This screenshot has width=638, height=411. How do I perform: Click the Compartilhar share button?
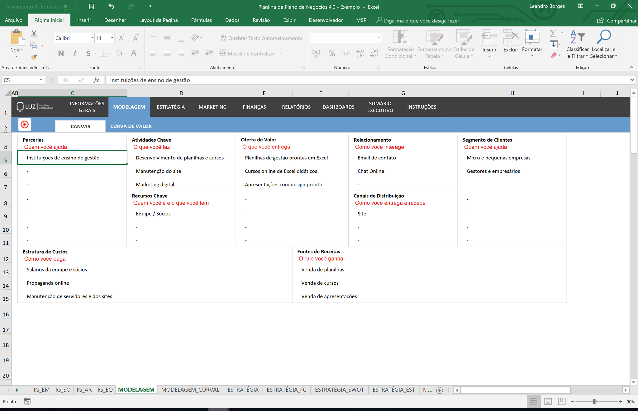617,21
